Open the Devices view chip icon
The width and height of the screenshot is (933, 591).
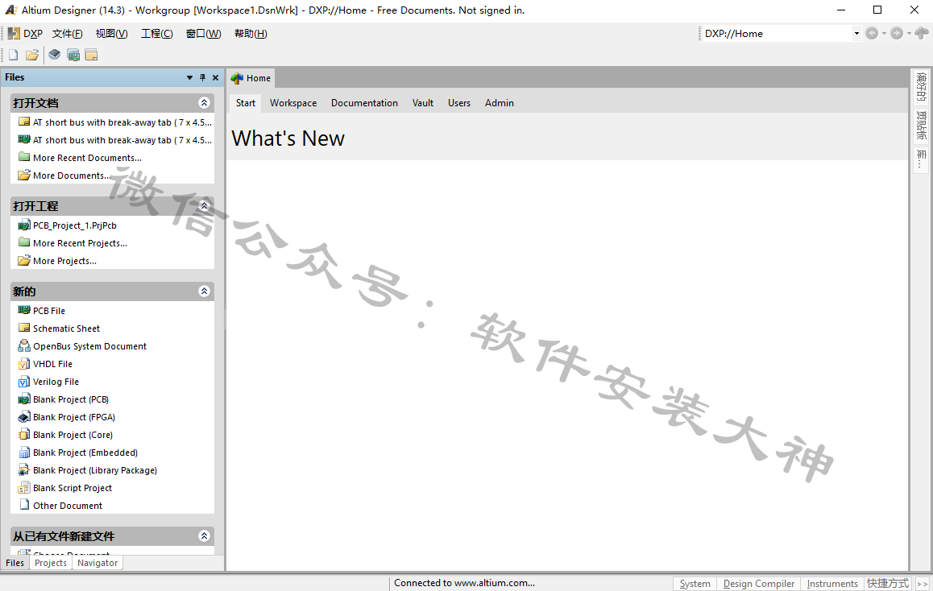pyautogui.click(x=55, y=56)
